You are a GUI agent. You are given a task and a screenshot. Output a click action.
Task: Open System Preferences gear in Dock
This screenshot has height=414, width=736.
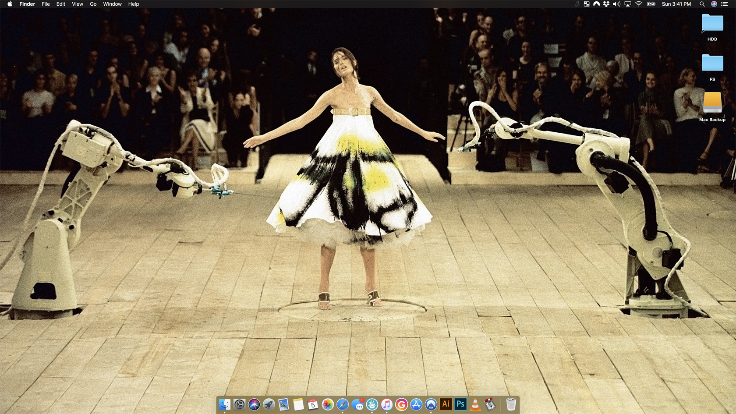click(239, 404)
